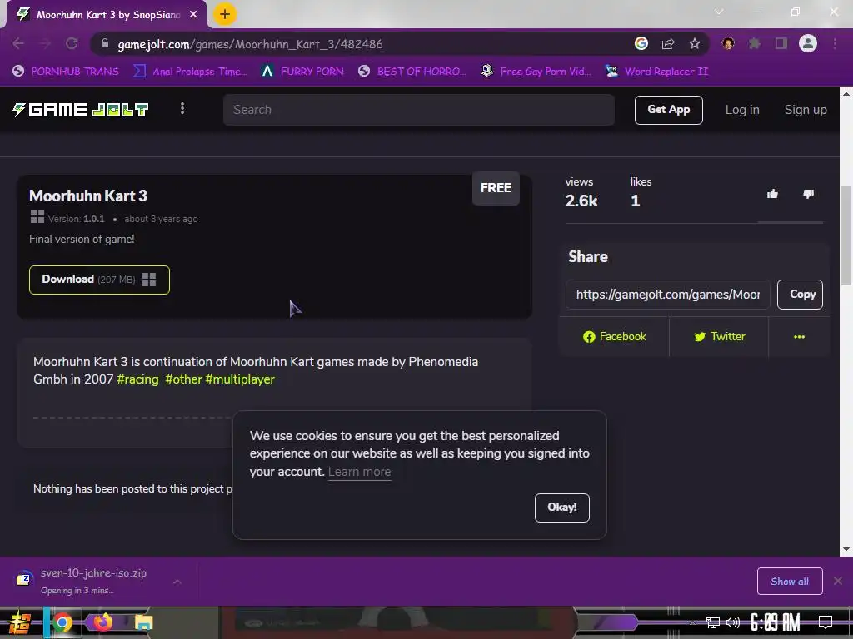Open the Chrome profile avatar
The height and width of the screenshot is (639, 853).
(x=808, y=43)
